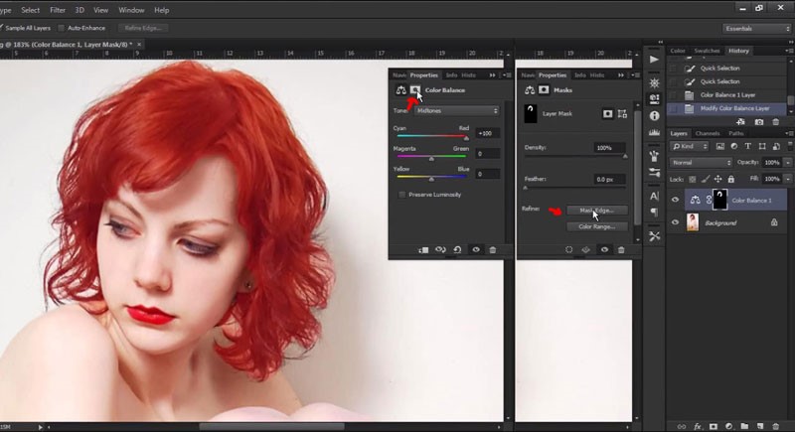The height and width of the screenshot is (432, 795).
Task: Select Color Balance 1 Layer history state
Action: pos(727,94)
